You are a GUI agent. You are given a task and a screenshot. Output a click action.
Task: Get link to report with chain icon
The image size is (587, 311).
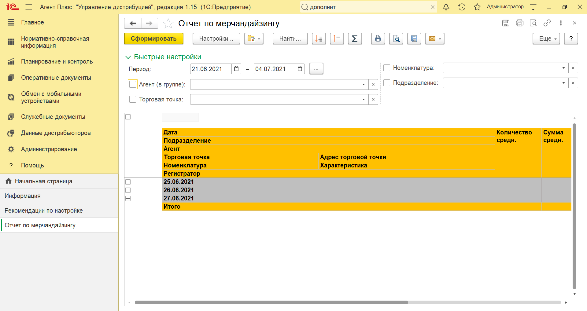click(547, 23)
